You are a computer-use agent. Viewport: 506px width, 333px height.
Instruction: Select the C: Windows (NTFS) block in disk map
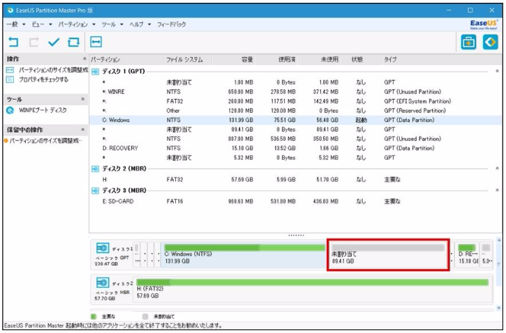pos(244,255)
